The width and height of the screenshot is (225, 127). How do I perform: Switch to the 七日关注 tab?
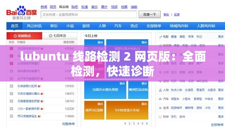(x=60, y=36)
